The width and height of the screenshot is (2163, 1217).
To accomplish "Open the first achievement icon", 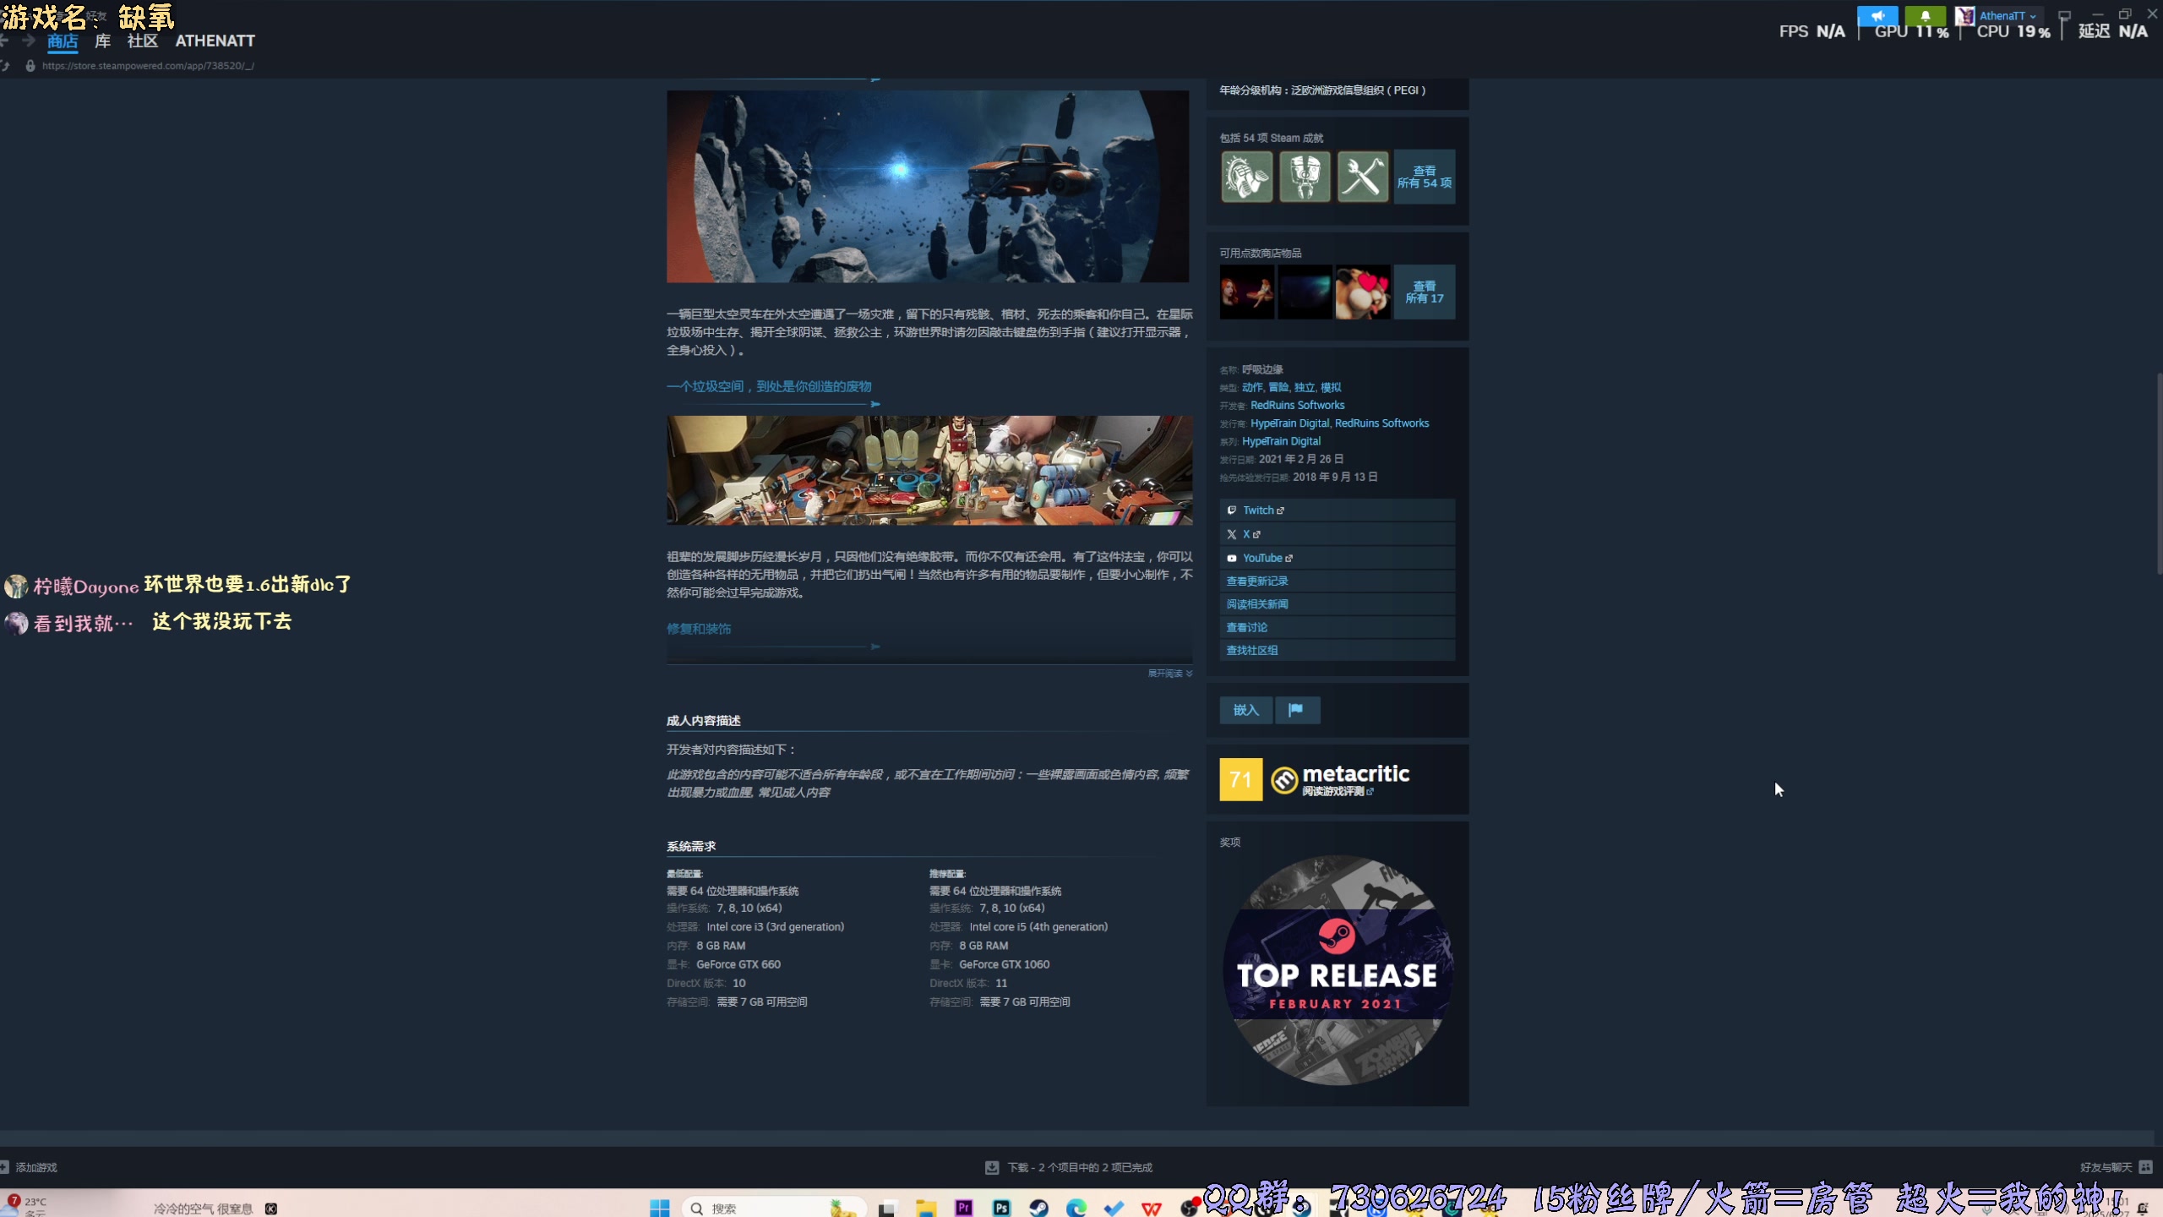I will click(1246, 177).
